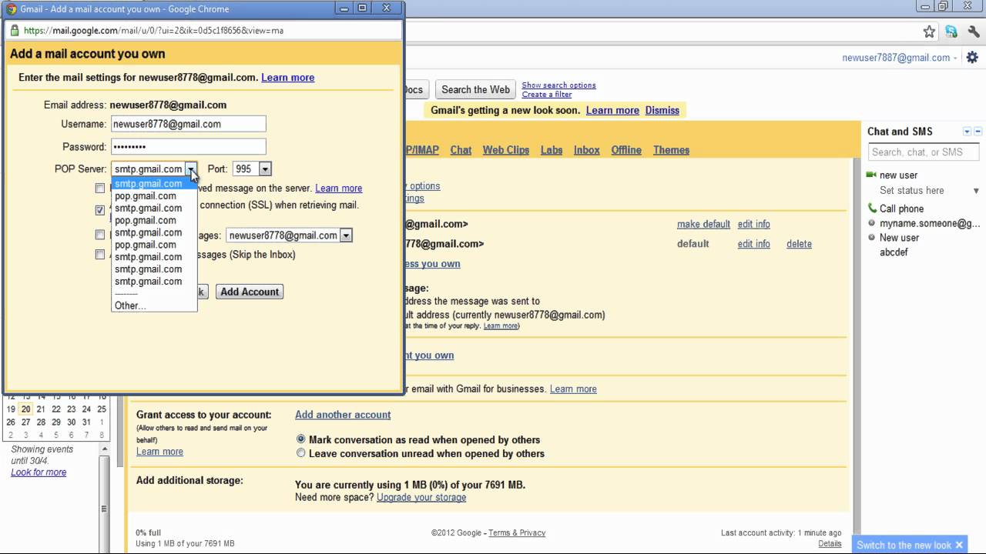986x554 pixels.
Task: Click the status dot next to New user contact
Action: pos(871,238)
